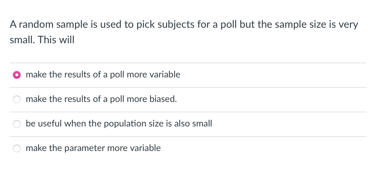The image size is (376, 171).
Task: Click the question's first line starting 'A random sample'
Action: [x=184, y=25]
